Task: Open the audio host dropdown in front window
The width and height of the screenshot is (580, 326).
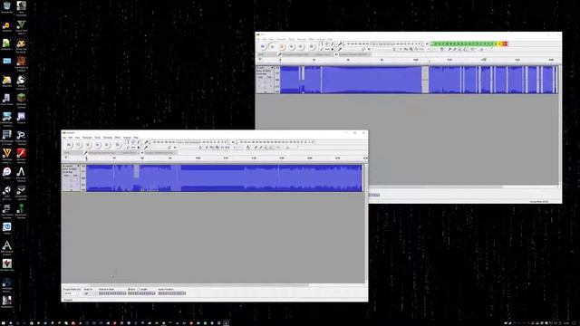Action: click(73, 153)
